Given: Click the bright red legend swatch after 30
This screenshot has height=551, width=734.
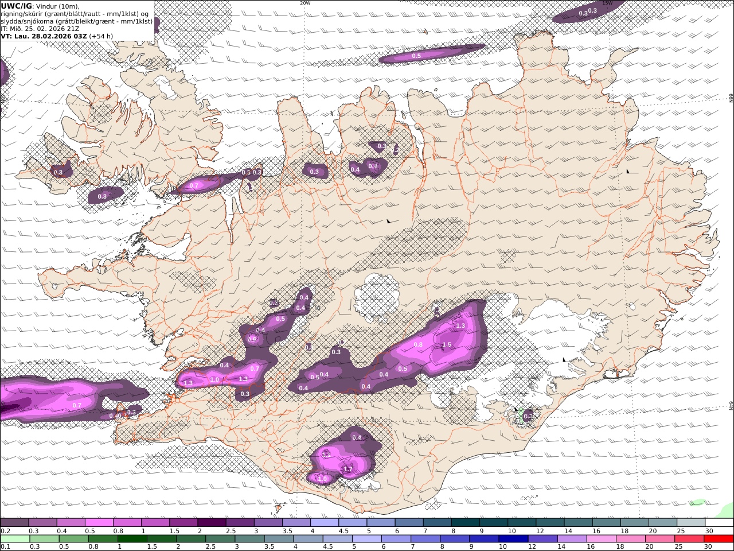Looking at the screenshot, I should (720, 538).
